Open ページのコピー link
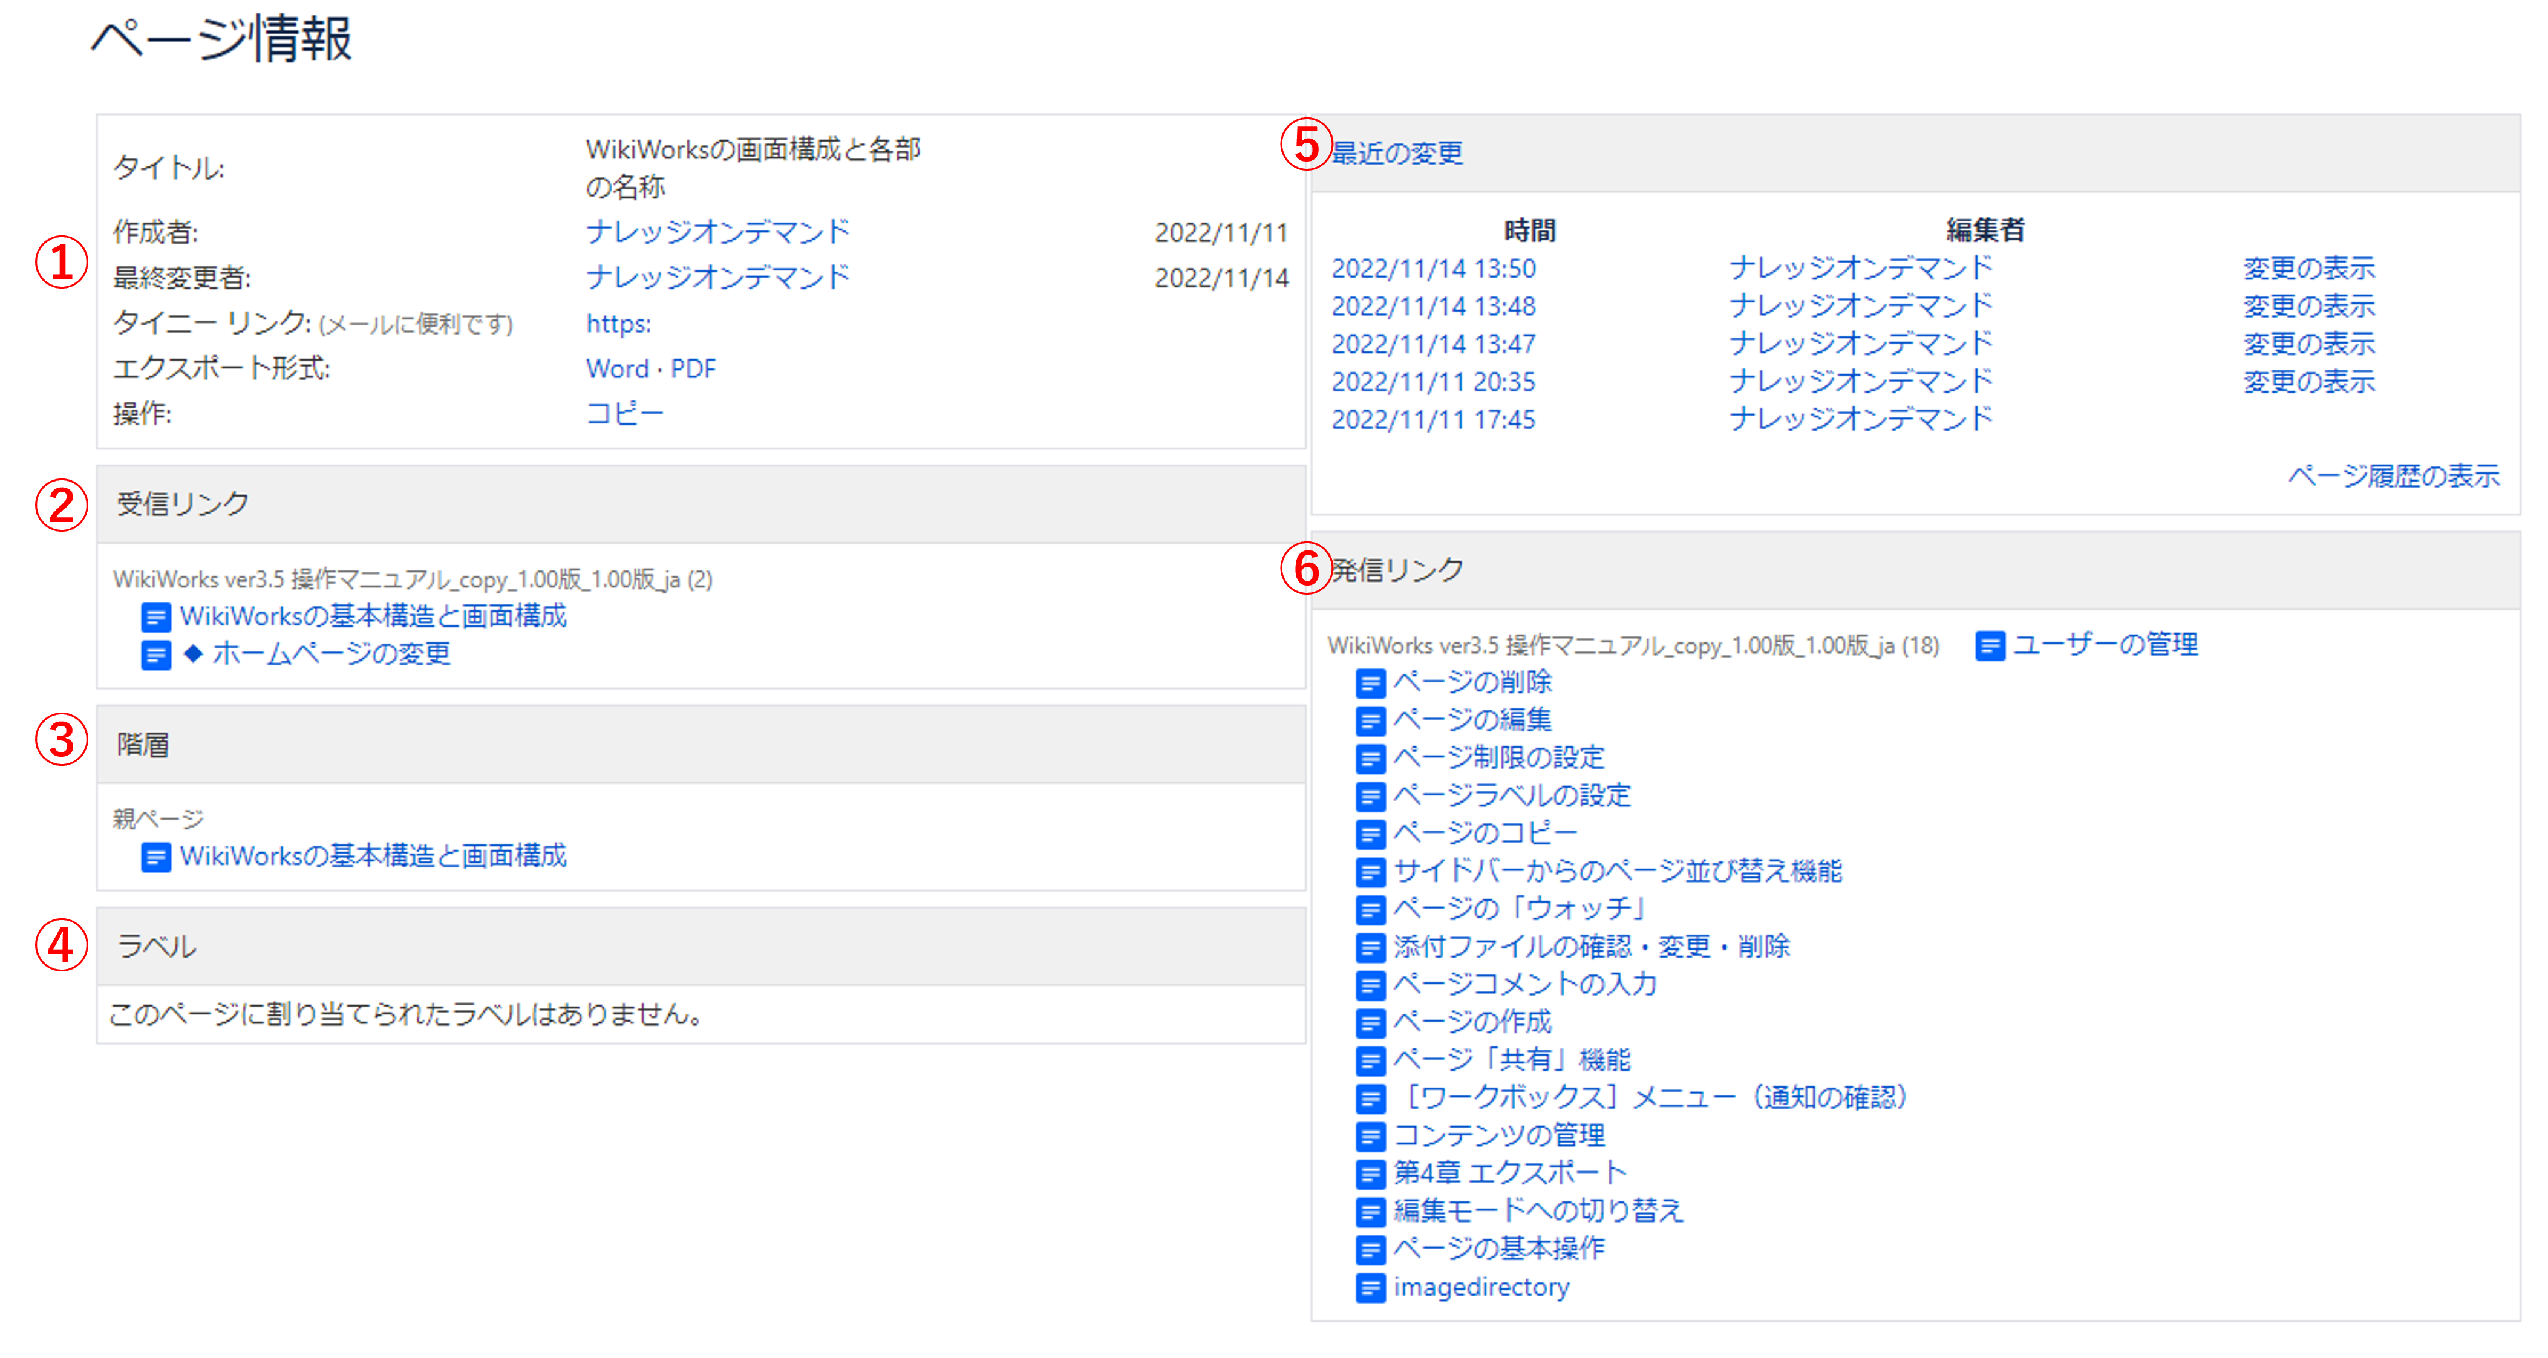2548x1358 pixels. coord(1485,833)
